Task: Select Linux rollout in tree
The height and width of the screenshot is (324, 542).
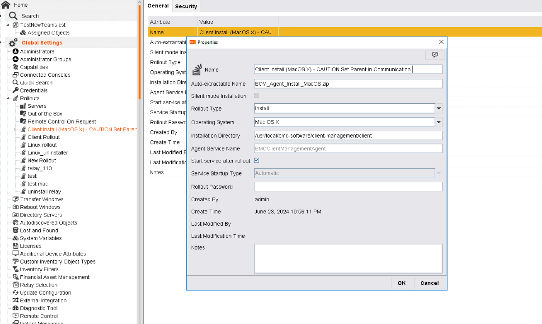Action: [x=42, y=145]
